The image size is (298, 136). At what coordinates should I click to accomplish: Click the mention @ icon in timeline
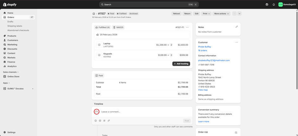(100, 121)
